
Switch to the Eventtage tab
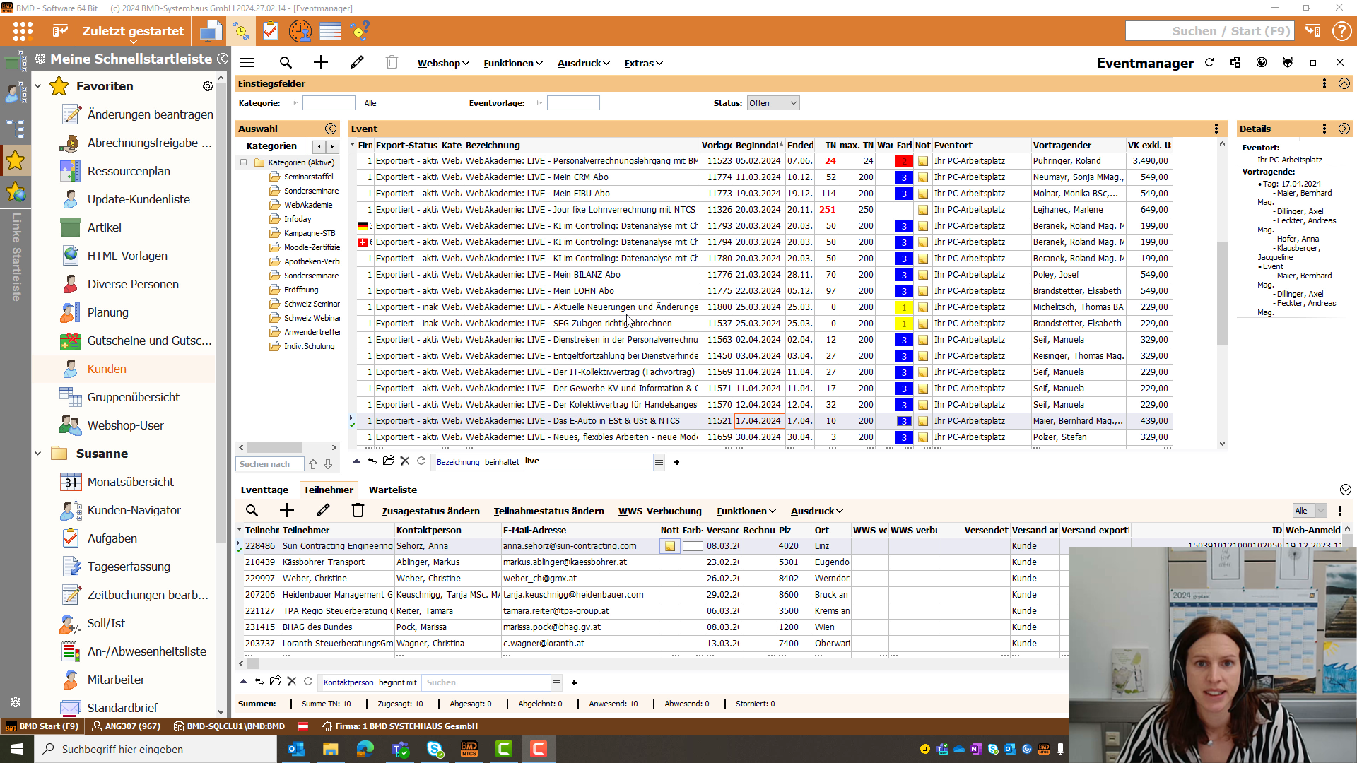click(x=264, y=490)
